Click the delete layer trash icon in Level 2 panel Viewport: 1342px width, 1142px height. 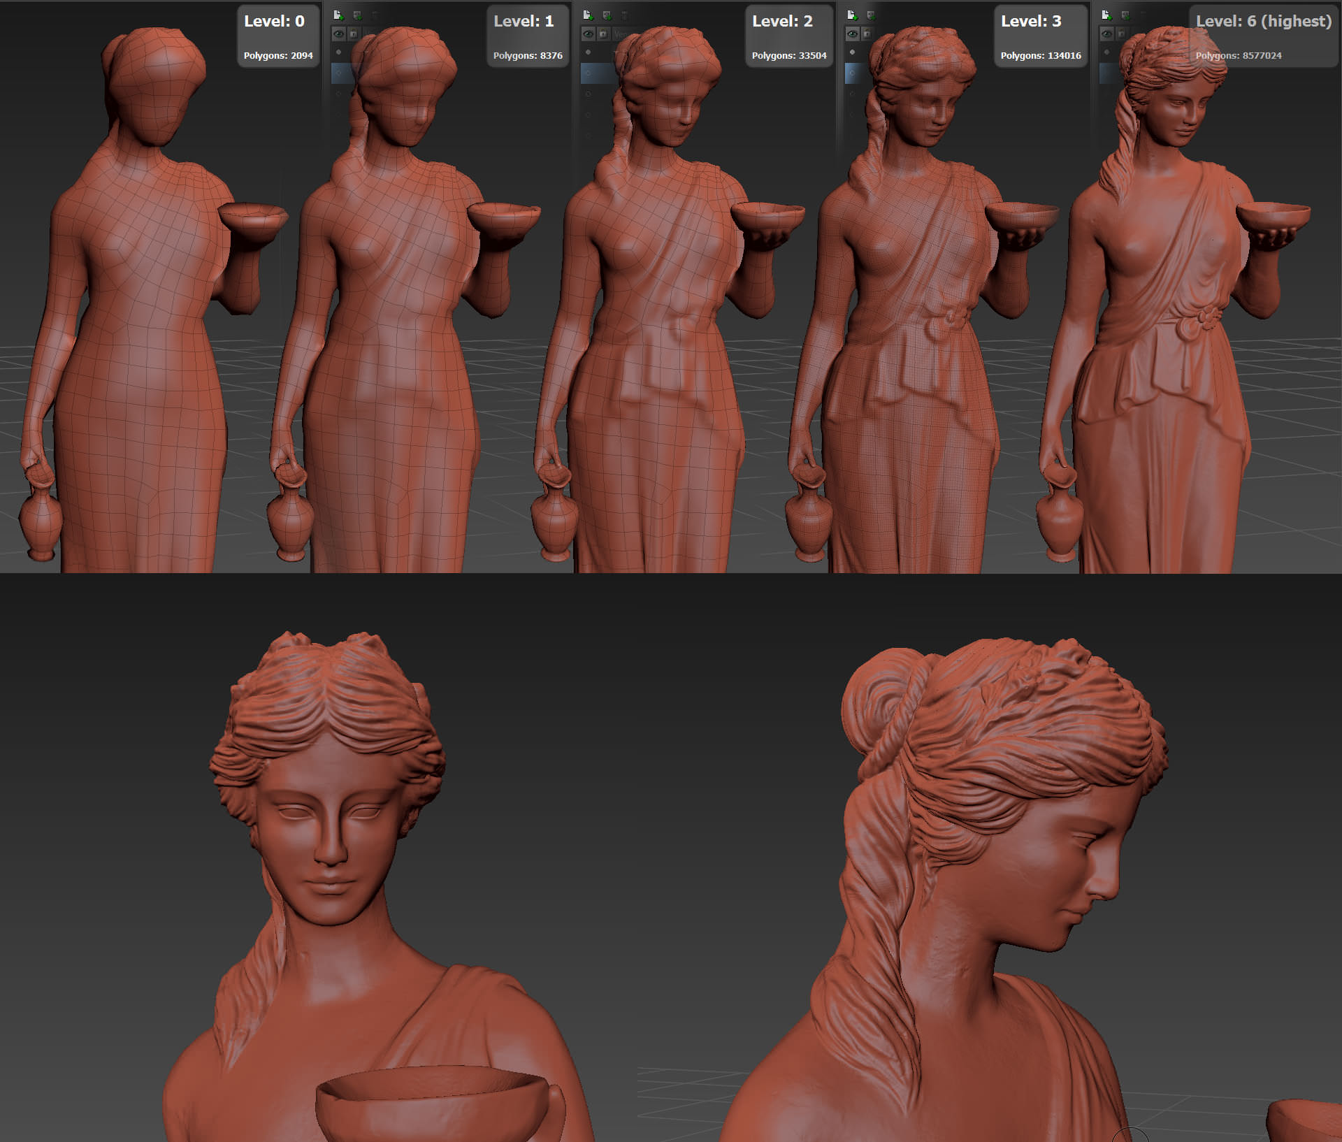coord(625,15)
